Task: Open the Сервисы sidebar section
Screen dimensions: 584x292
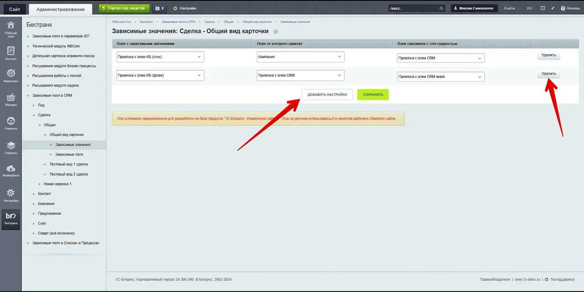Action: tap(11, 148)
